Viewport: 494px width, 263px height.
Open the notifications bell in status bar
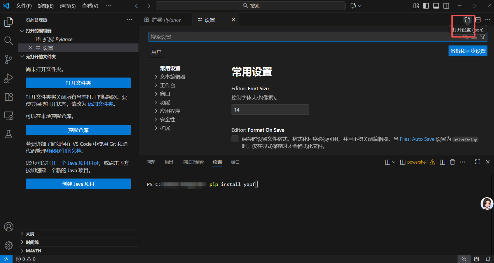[x=488, y=259]
